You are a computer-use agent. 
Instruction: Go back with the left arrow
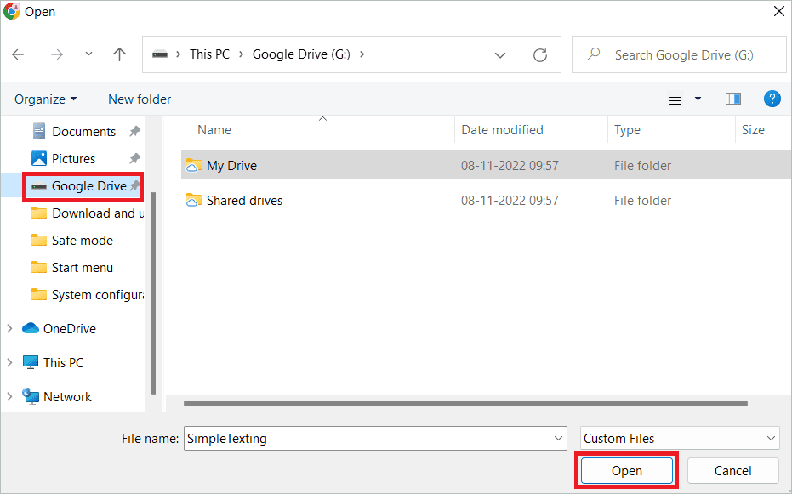pyautogui.click(x=18, y=54)
